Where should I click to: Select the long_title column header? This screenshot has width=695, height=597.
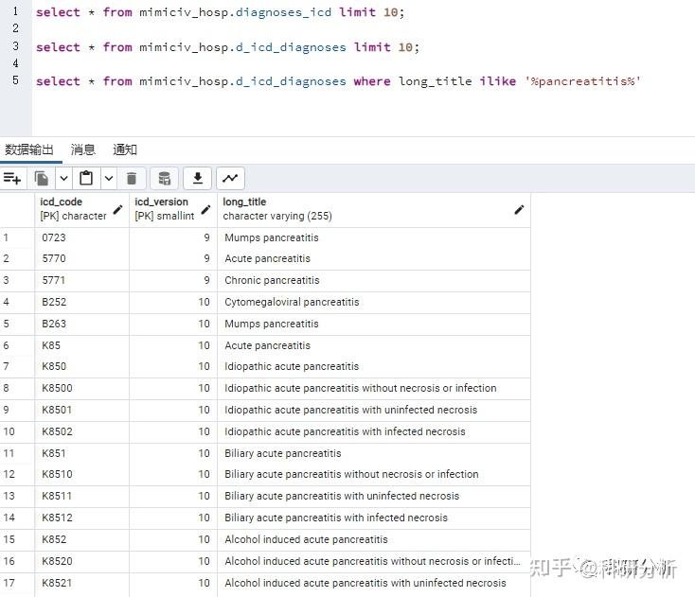374,209
